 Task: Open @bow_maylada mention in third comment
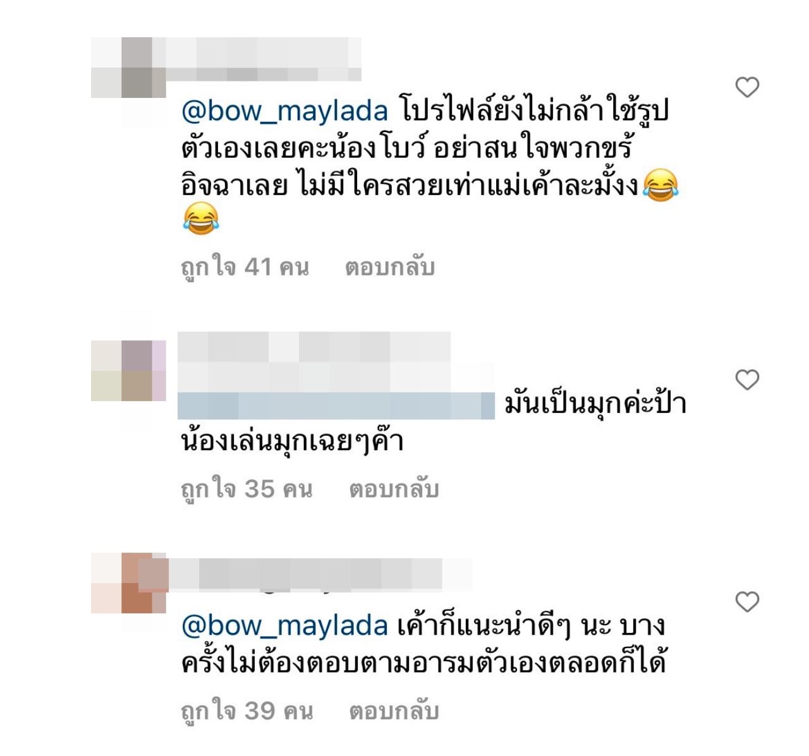click(284, 626)
